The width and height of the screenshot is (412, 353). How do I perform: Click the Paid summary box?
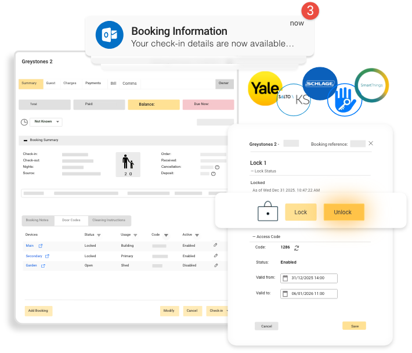99,105
